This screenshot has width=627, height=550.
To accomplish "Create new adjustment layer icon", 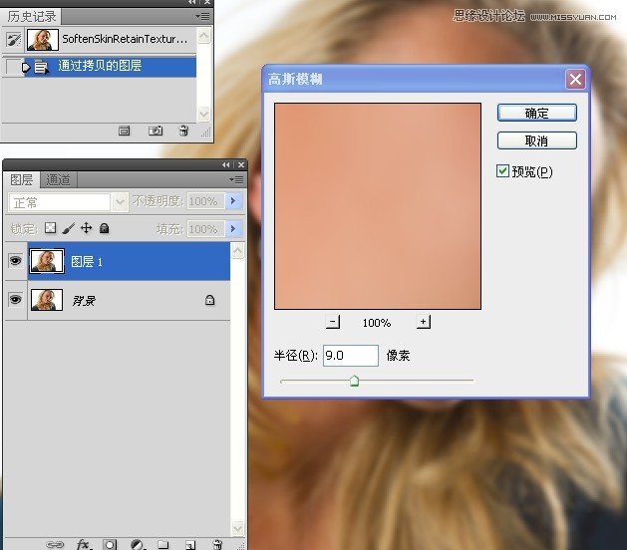I will click(137, 544).
